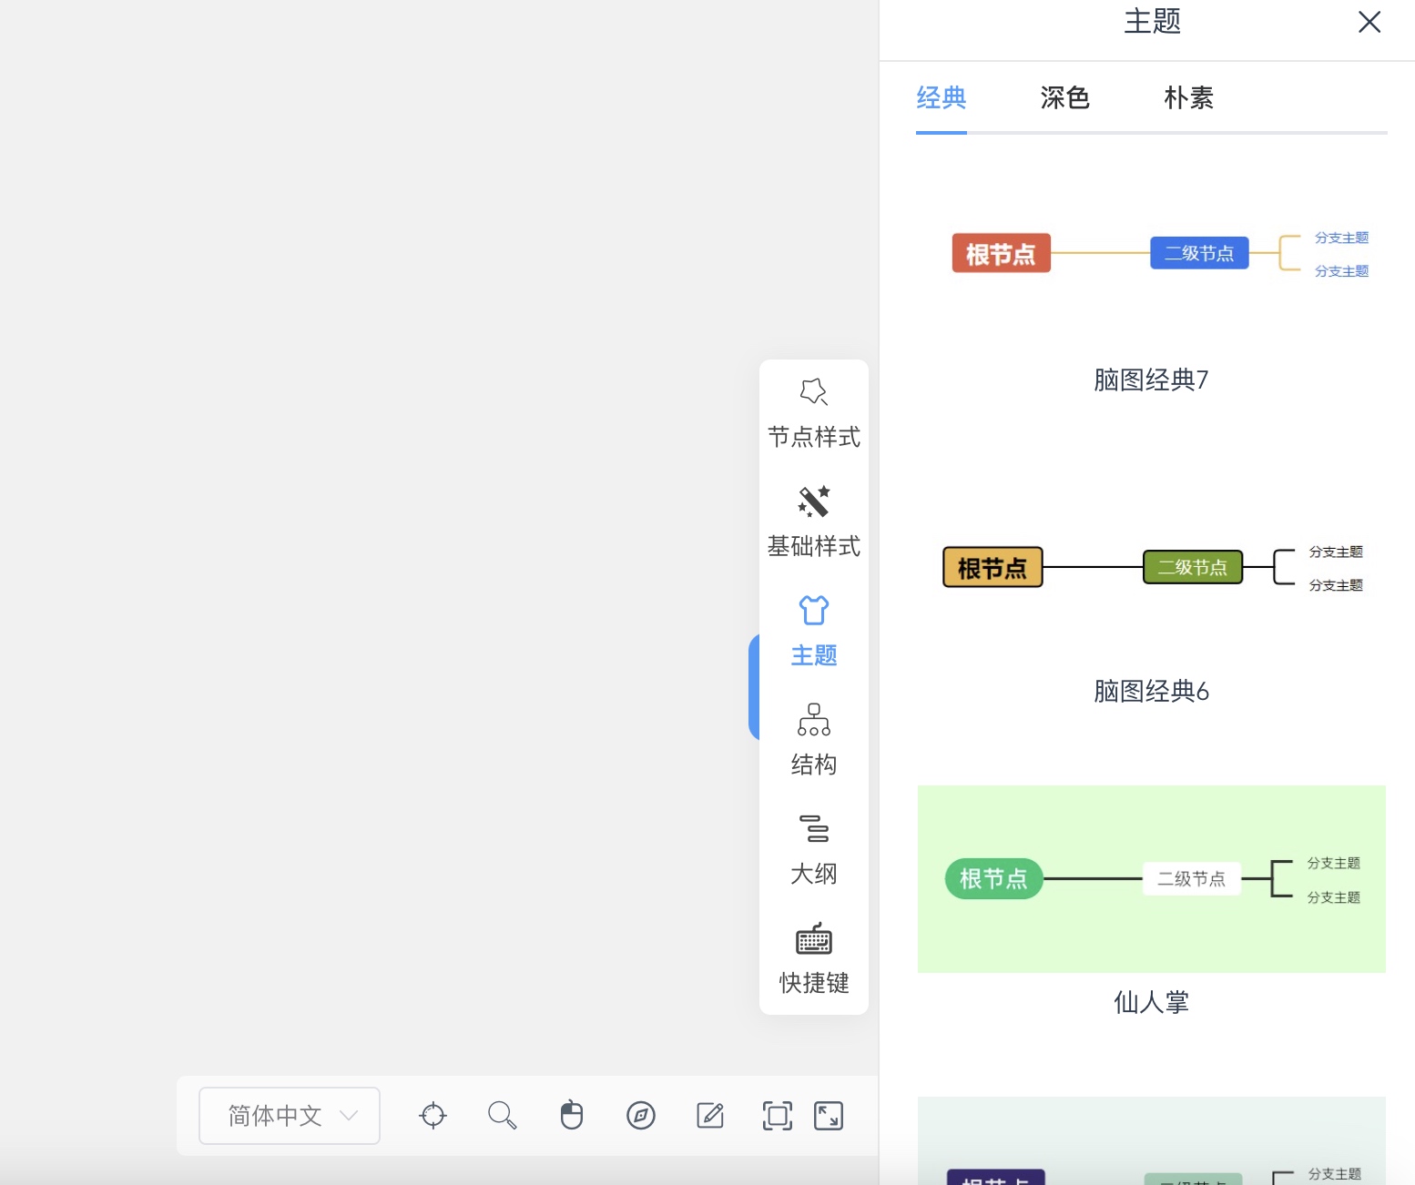The width and height of the screenshot is (1415, 1185).
Task: Open the 结构 structure panel
Action: click(x=813, y=742)
